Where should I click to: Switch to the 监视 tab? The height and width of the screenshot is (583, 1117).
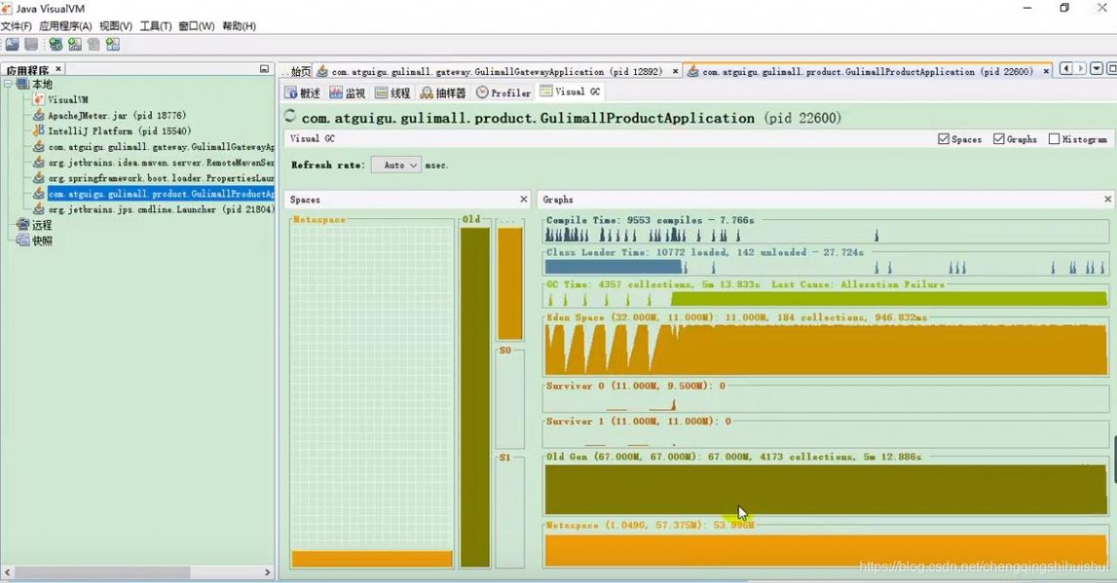348,93
